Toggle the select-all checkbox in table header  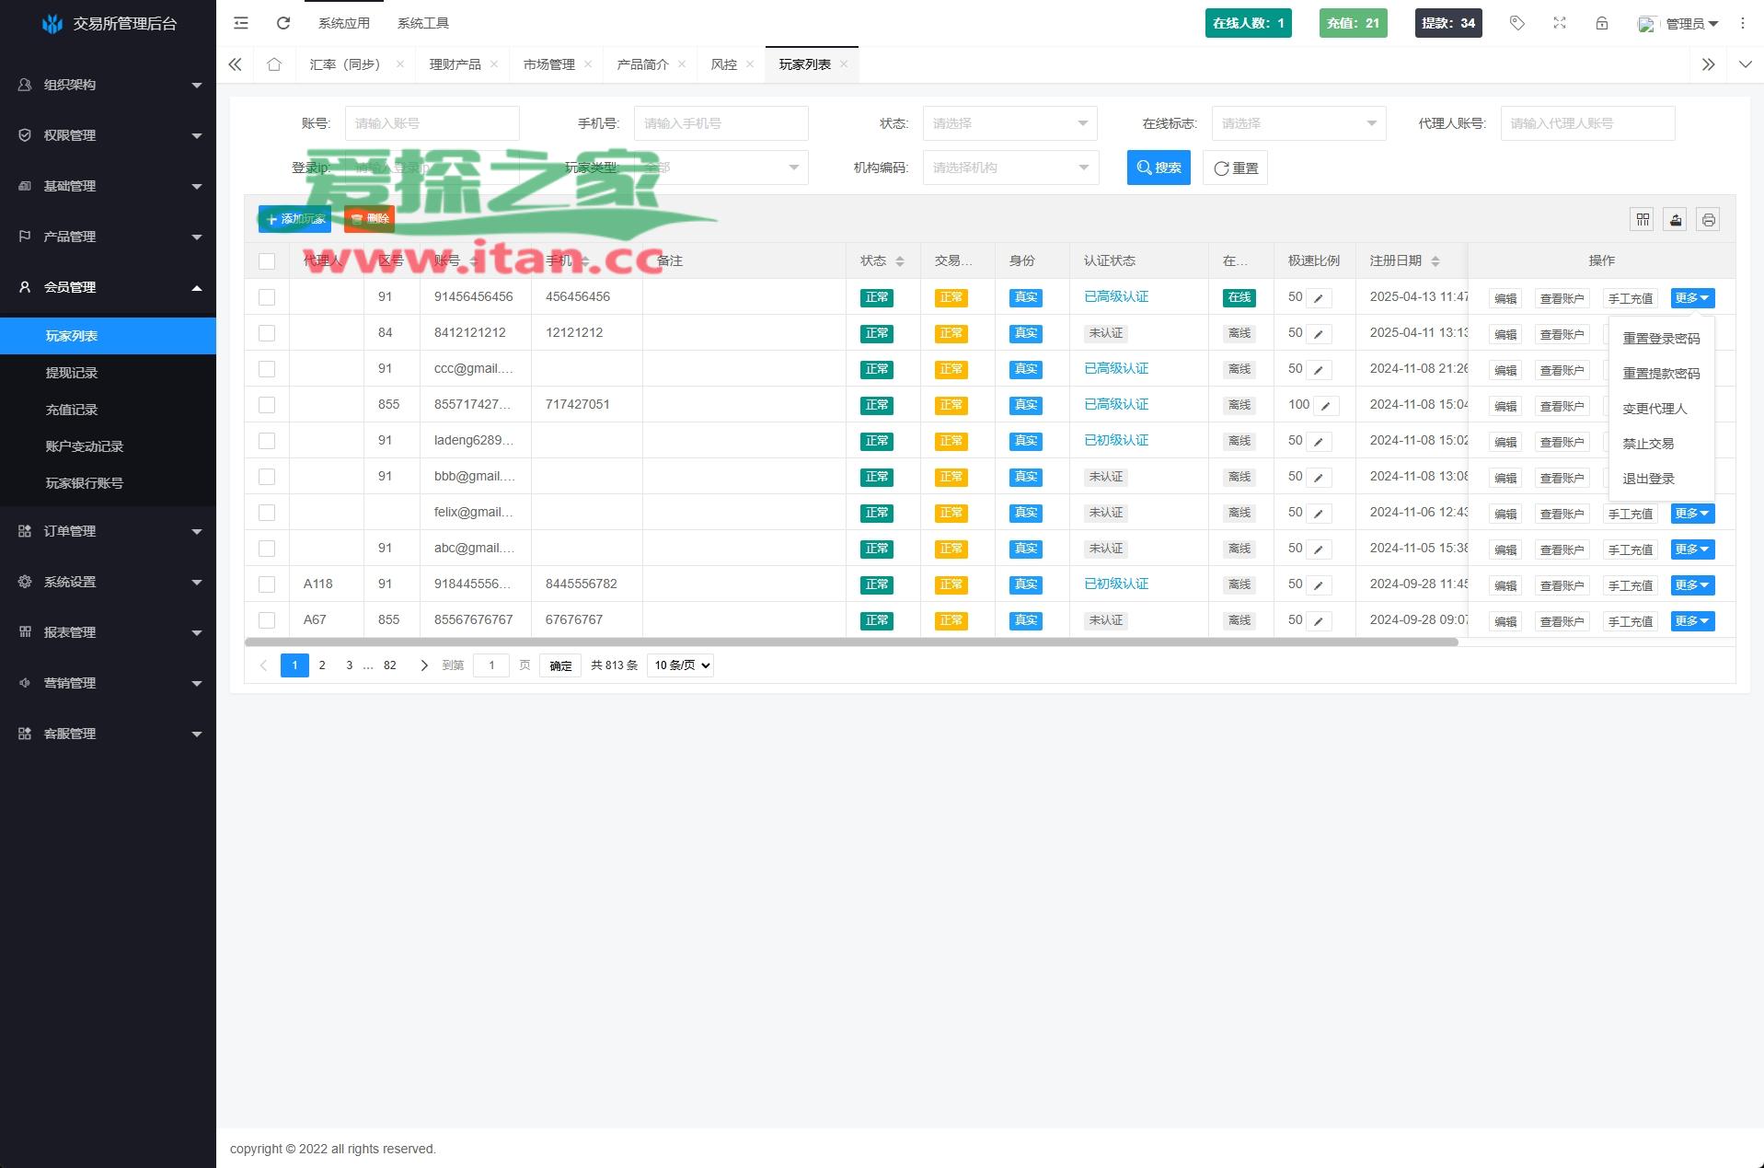point(267,261)
